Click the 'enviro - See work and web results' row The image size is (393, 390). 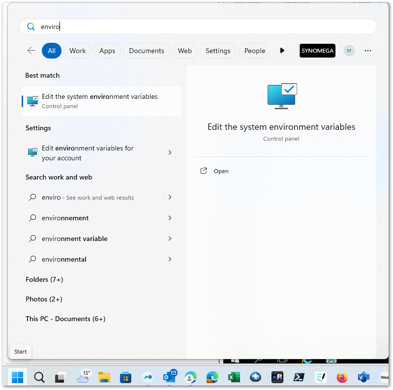click(100, 198)
